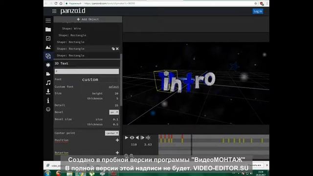Click the Log in button
Image resolution: width=313 pixels, height=176 pixels.
(x=258, y=11)
